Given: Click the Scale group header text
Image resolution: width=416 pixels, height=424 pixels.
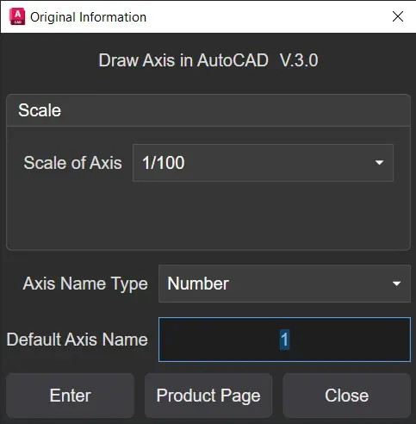Looking at the screenshot, I should point(40,110).
